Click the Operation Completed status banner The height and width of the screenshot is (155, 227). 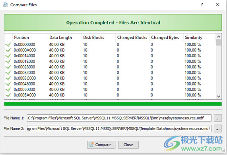click(113, 23)
